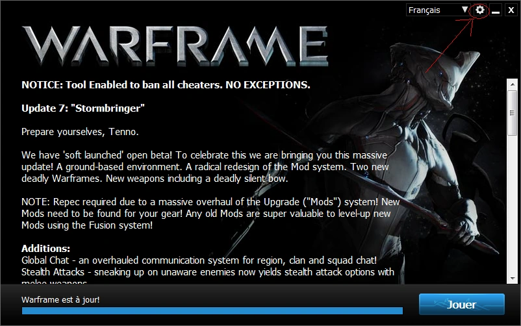Click the blue update progress bar
Viewport: 521px width, 326px height.
click(212, 310)
